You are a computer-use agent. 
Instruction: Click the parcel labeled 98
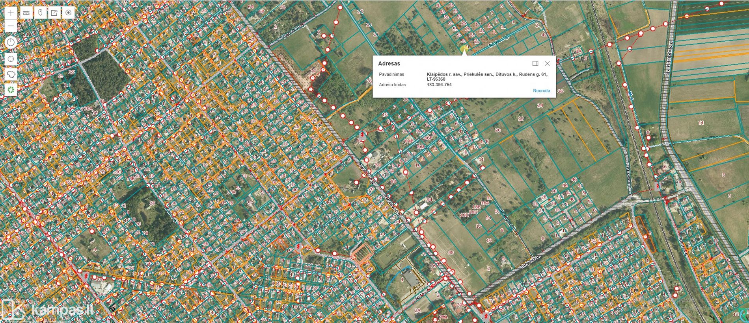451,252
